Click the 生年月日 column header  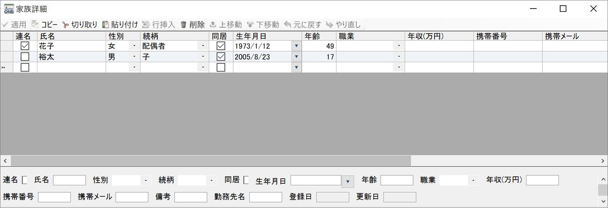267,36
